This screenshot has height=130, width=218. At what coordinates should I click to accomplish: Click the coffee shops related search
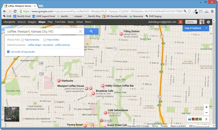coord(34,45)
